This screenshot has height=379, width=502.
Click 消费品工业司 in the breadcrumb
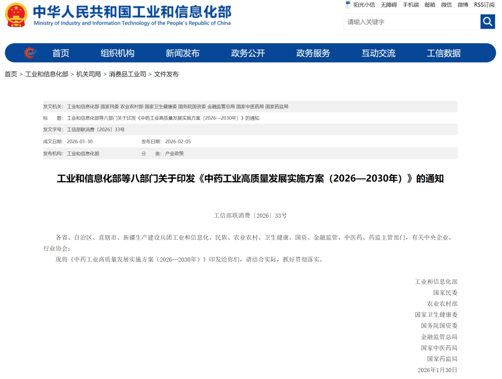click(x=127, y=74)
